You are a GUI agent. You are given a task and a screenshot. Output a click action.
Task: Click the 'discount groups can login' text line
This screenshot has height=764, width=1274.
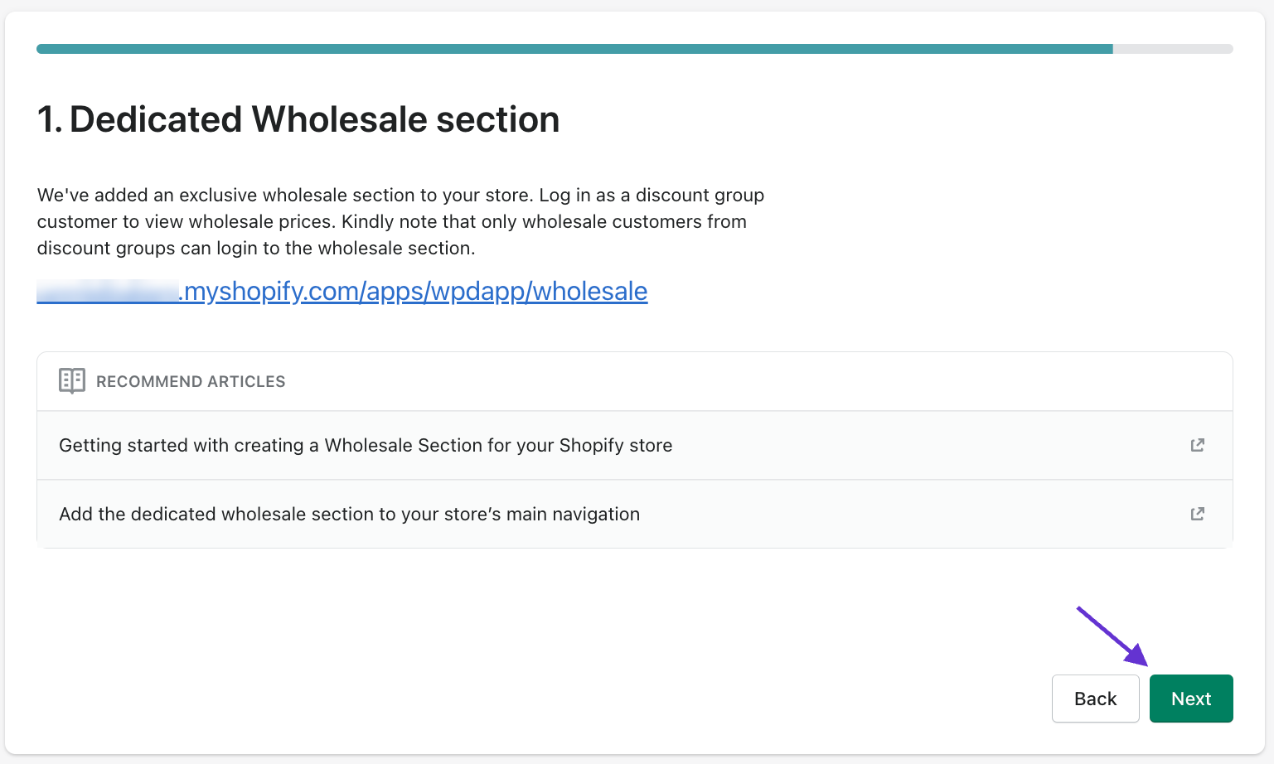(x=256, y=248)
